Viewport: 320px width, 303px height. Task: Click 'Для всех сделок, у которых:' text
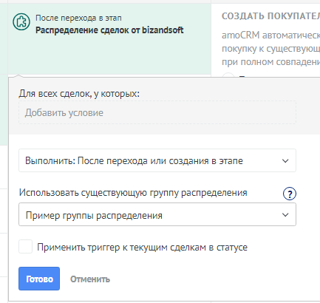(x=79, y=94)
